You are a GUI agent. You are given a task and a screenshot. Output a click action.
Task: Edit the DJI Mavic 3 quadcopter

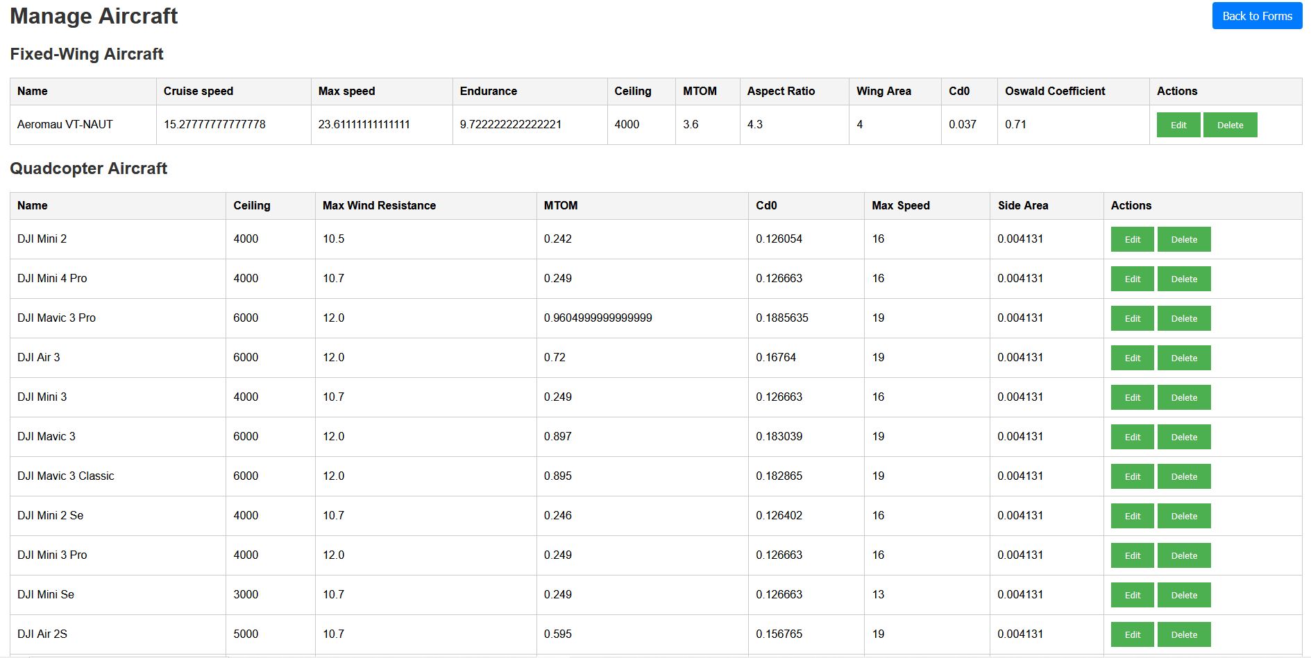tap(1131, 436)
